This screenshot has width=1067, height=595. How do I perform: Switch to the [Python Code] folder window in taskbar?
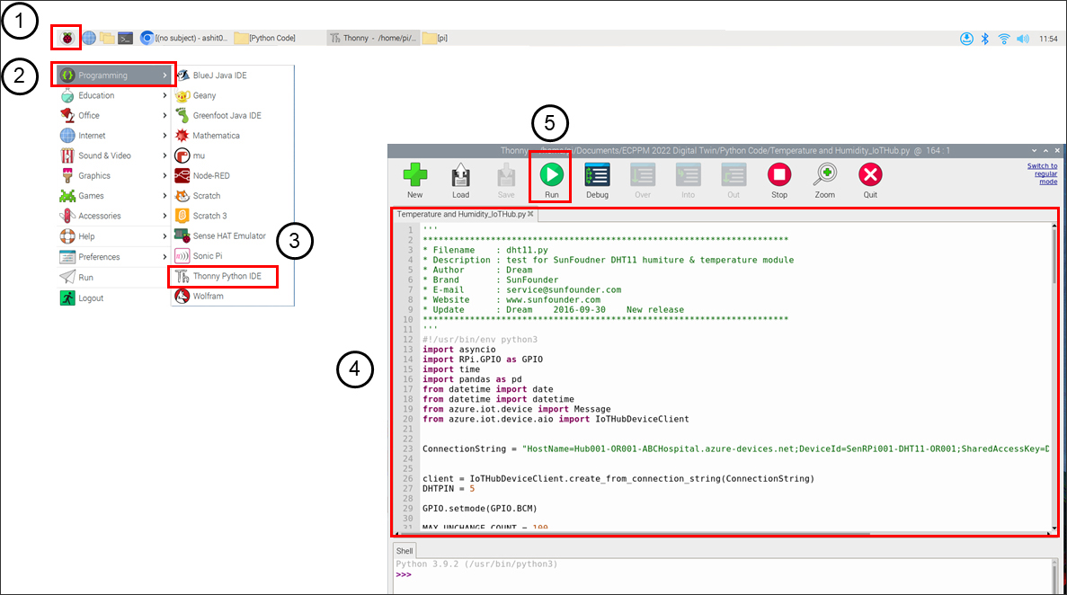click(265, 38)
